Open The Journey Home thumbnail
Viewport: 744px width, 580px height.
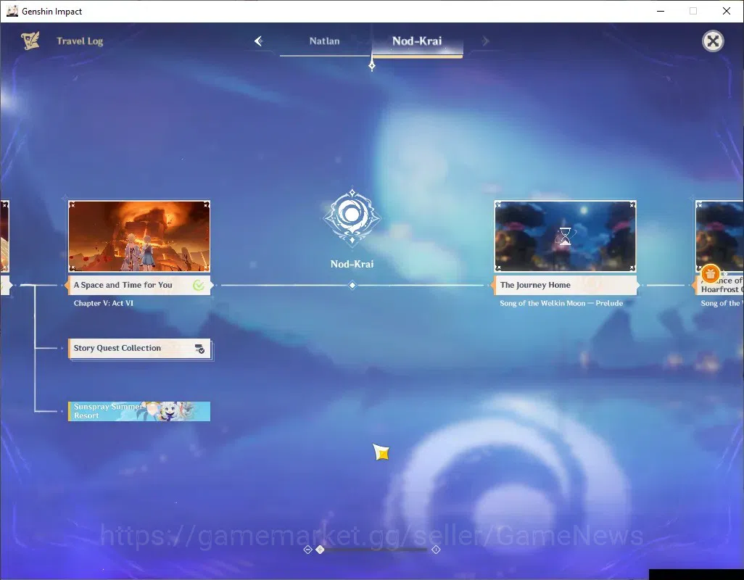point(565,236)
